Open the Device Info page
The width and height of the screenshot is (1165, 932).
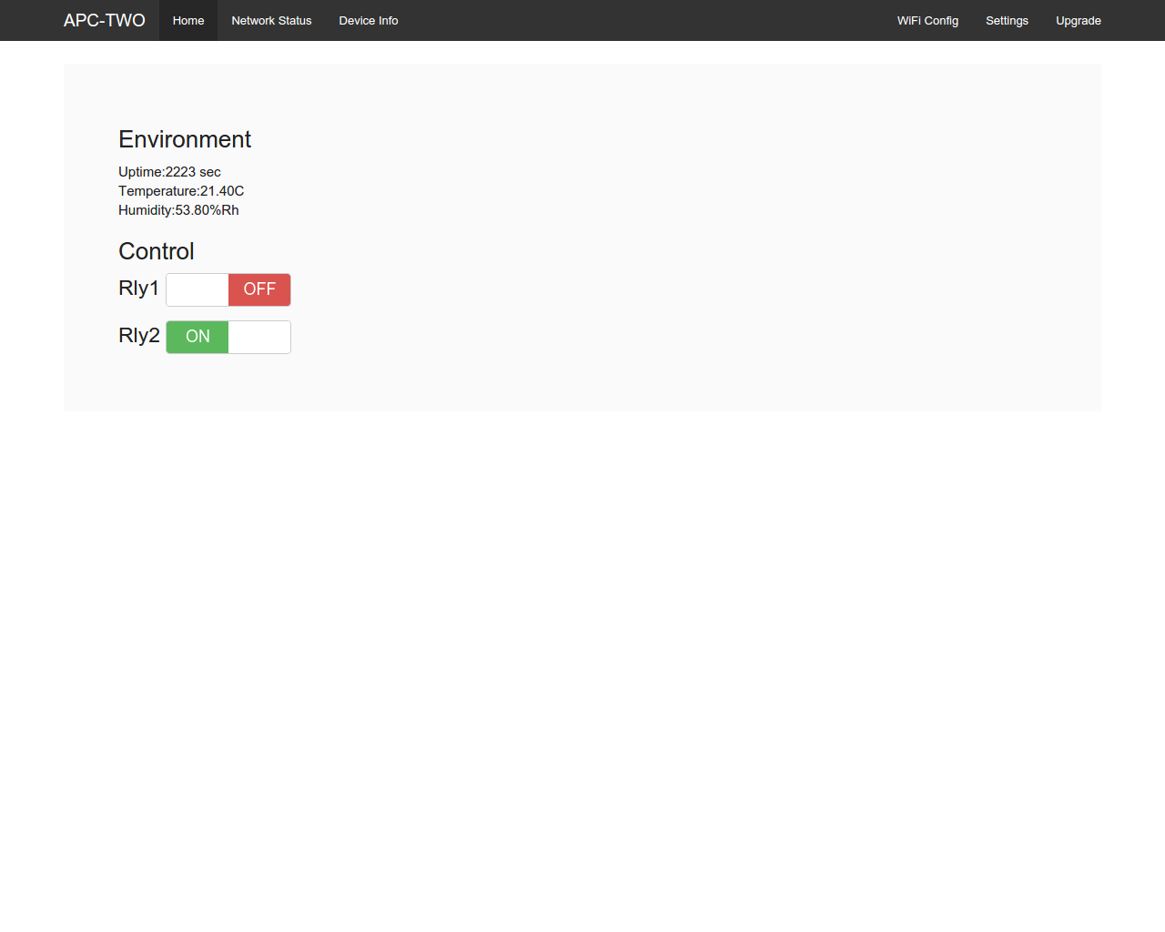[369, 20]
